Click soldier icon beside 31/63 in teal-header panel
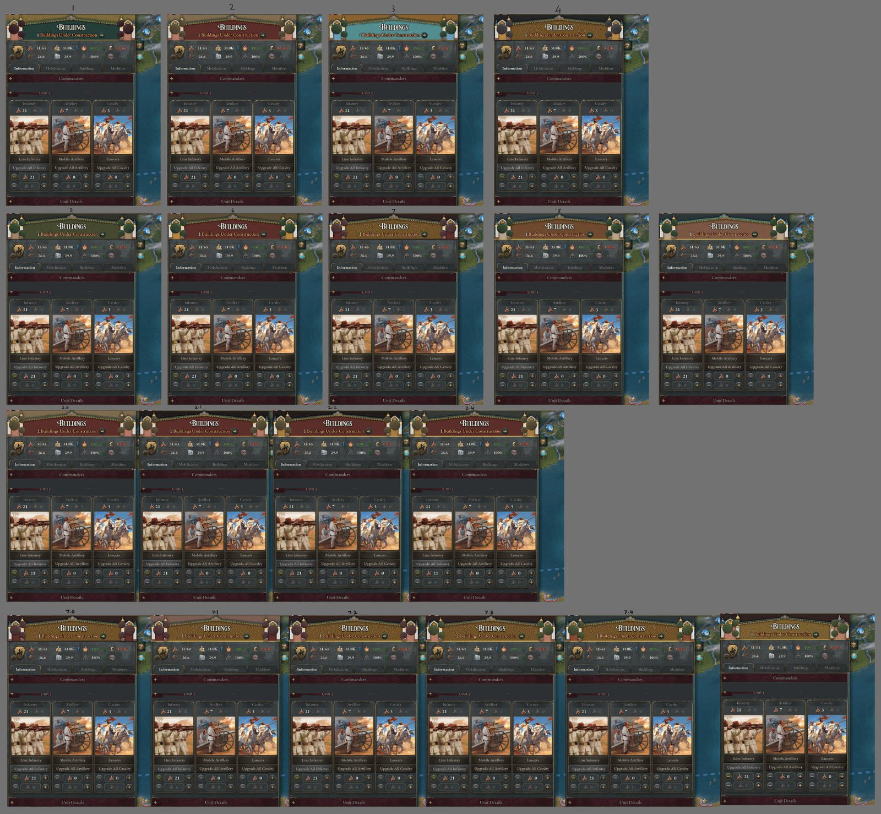 353,48
